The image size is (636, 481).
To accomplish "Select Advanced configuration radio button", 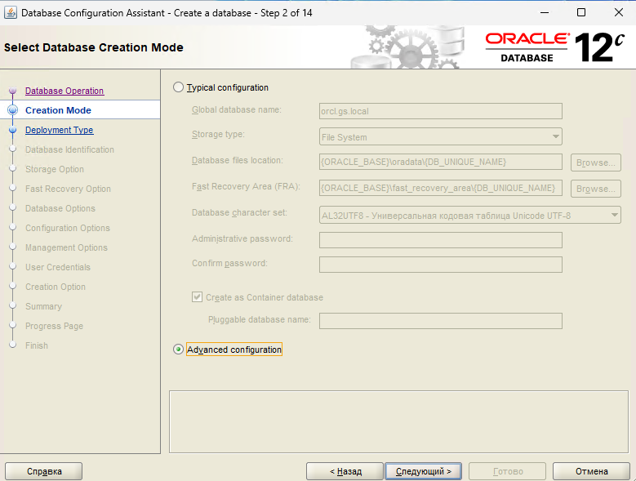I will [178, 350].
